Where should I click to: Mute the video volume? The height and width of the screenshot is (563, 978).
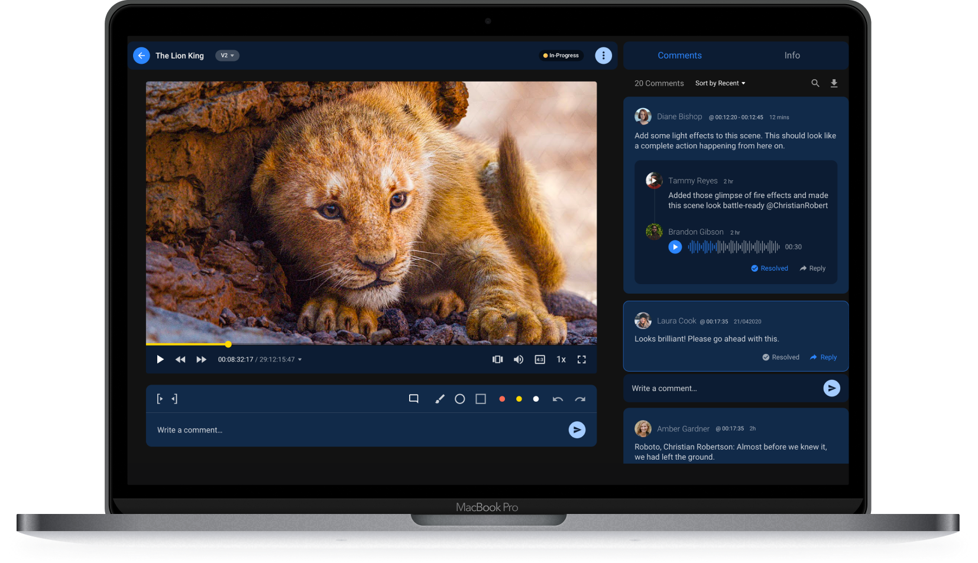coord(519,359)
